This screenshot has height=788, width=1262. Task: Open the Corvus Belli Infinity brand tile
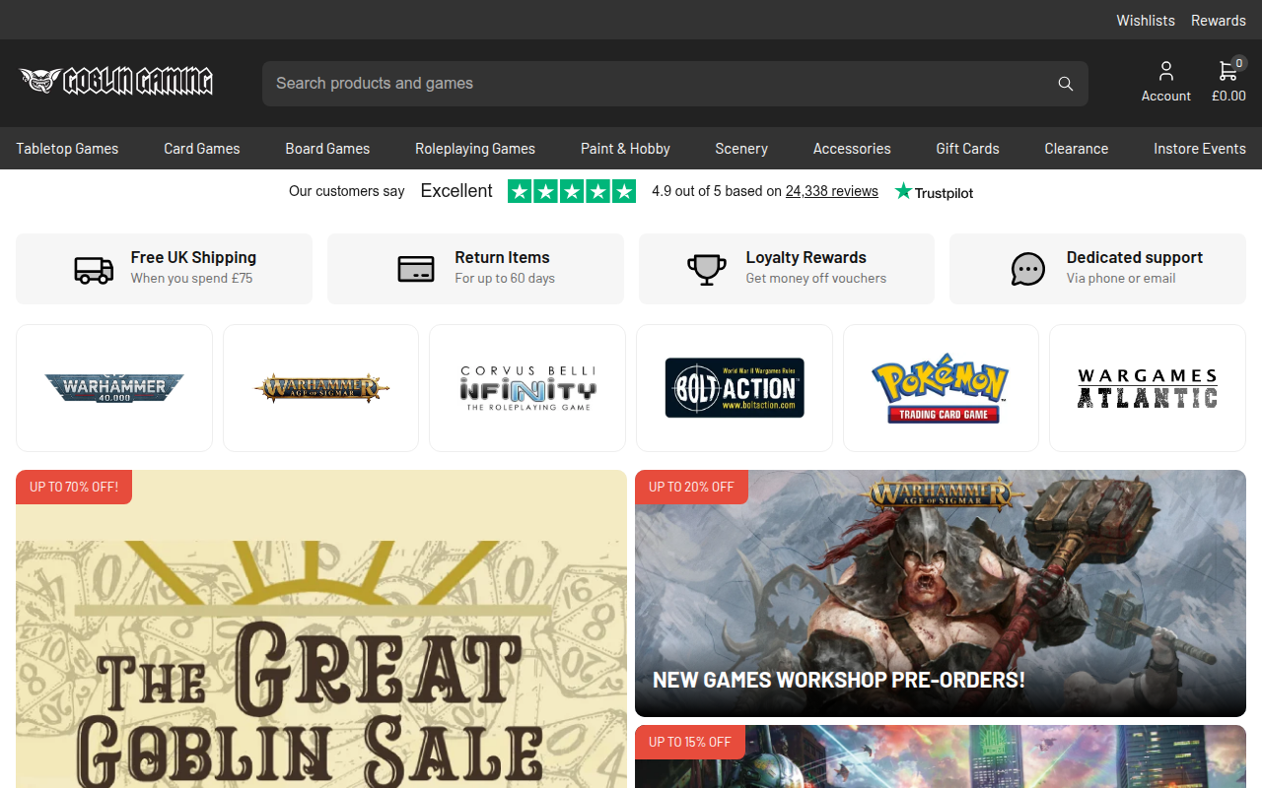pos(527,388)
